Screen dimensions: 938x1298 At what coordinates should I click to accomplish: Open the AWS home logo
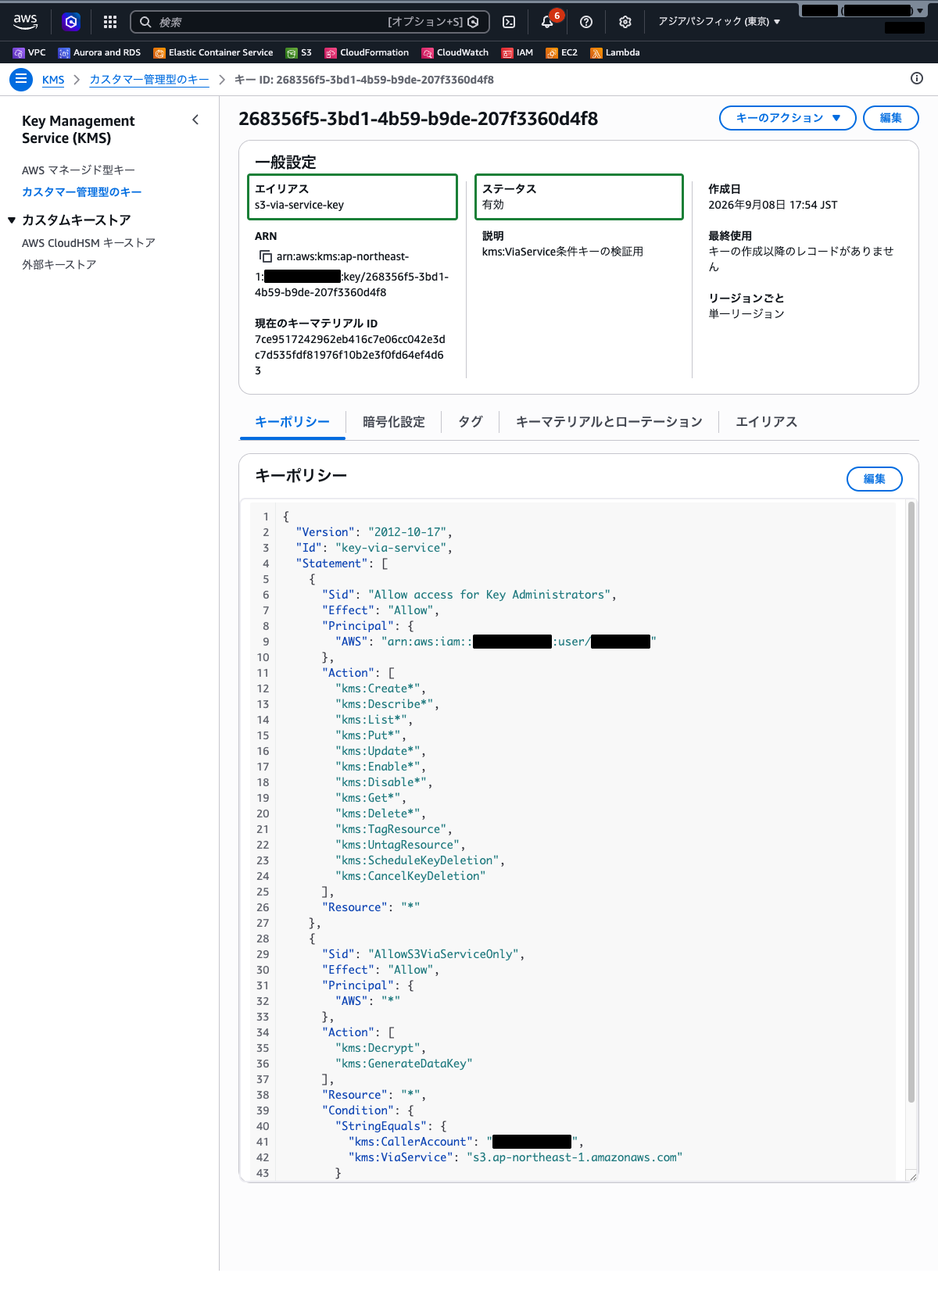pyautogui.click(x=25, y=22)
